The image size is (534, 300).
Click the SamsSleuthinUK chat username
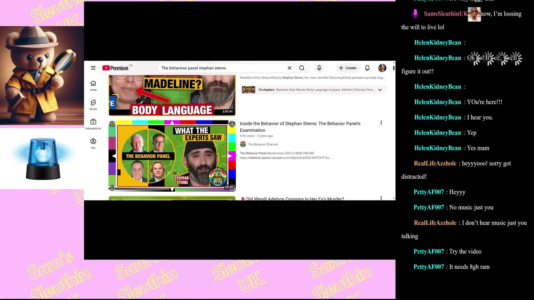[446, 14]
